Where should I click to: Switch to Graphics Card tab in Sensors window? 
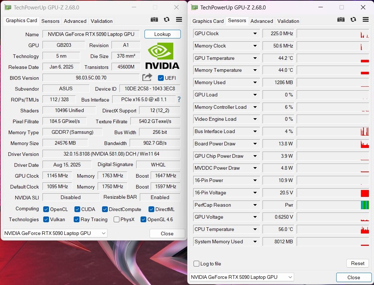[x=208, y=21]
